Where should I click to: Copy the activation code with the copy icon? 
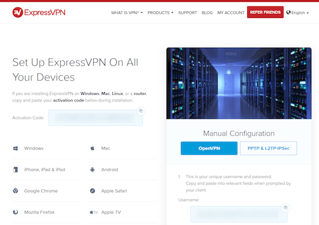(141, 111)
